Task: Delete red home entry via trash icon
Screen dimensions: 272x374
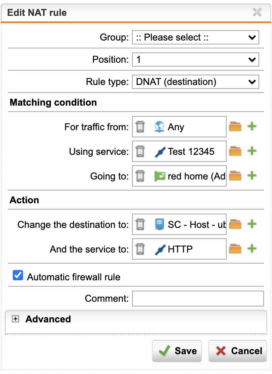Action: (x=140, y=176)
